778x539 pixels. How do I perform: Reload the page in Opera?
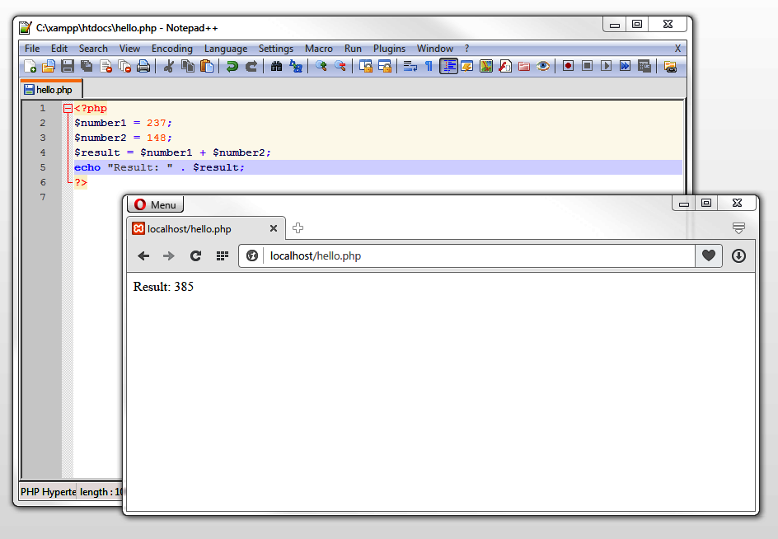[x=195, y=256]
